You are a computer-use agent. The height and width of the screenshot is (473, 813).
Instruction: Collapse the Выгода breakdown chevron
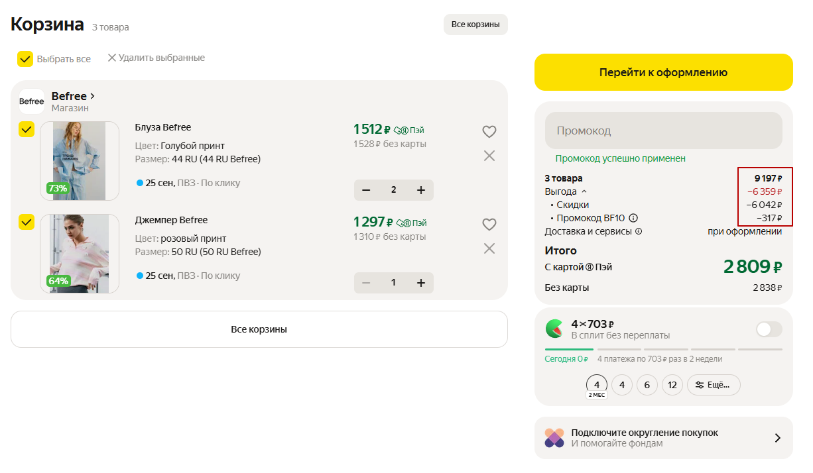584,191
